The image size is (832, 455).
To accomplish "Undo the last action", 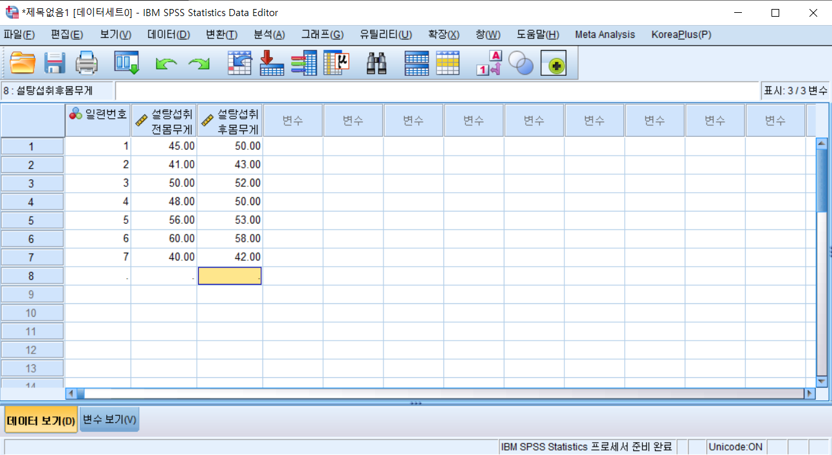I will pyautogui.click(x=167, y=64).
